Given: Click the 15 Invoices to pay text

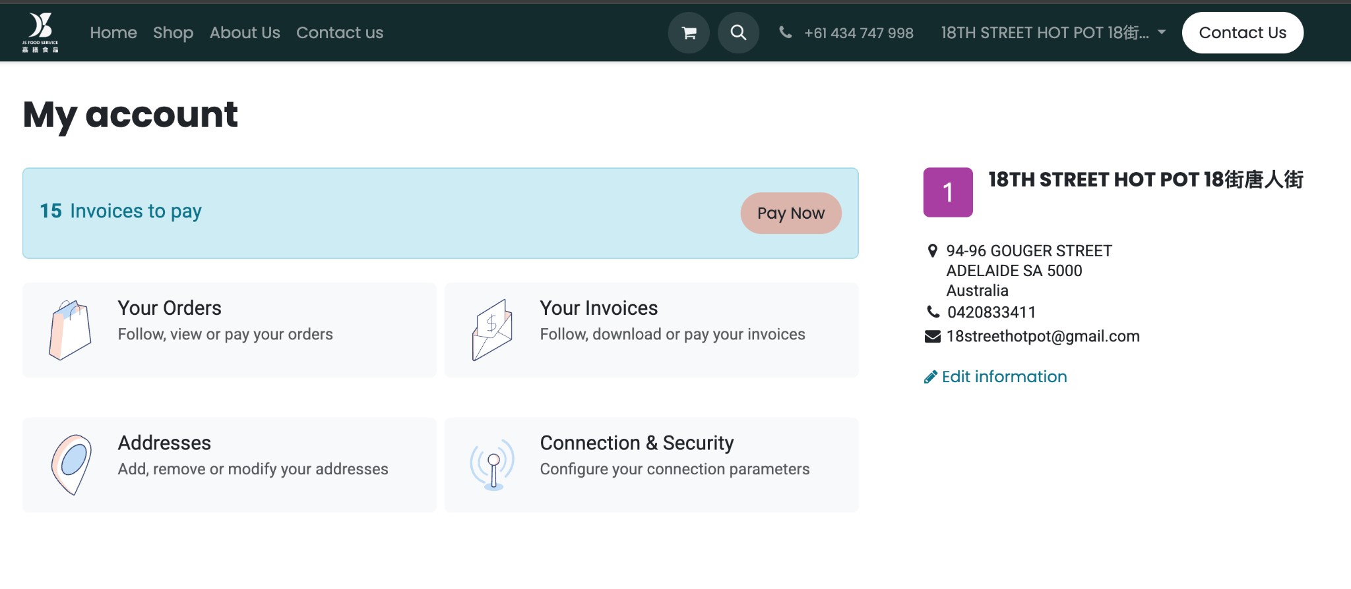Looking at the screenshot, I should 121,211.
